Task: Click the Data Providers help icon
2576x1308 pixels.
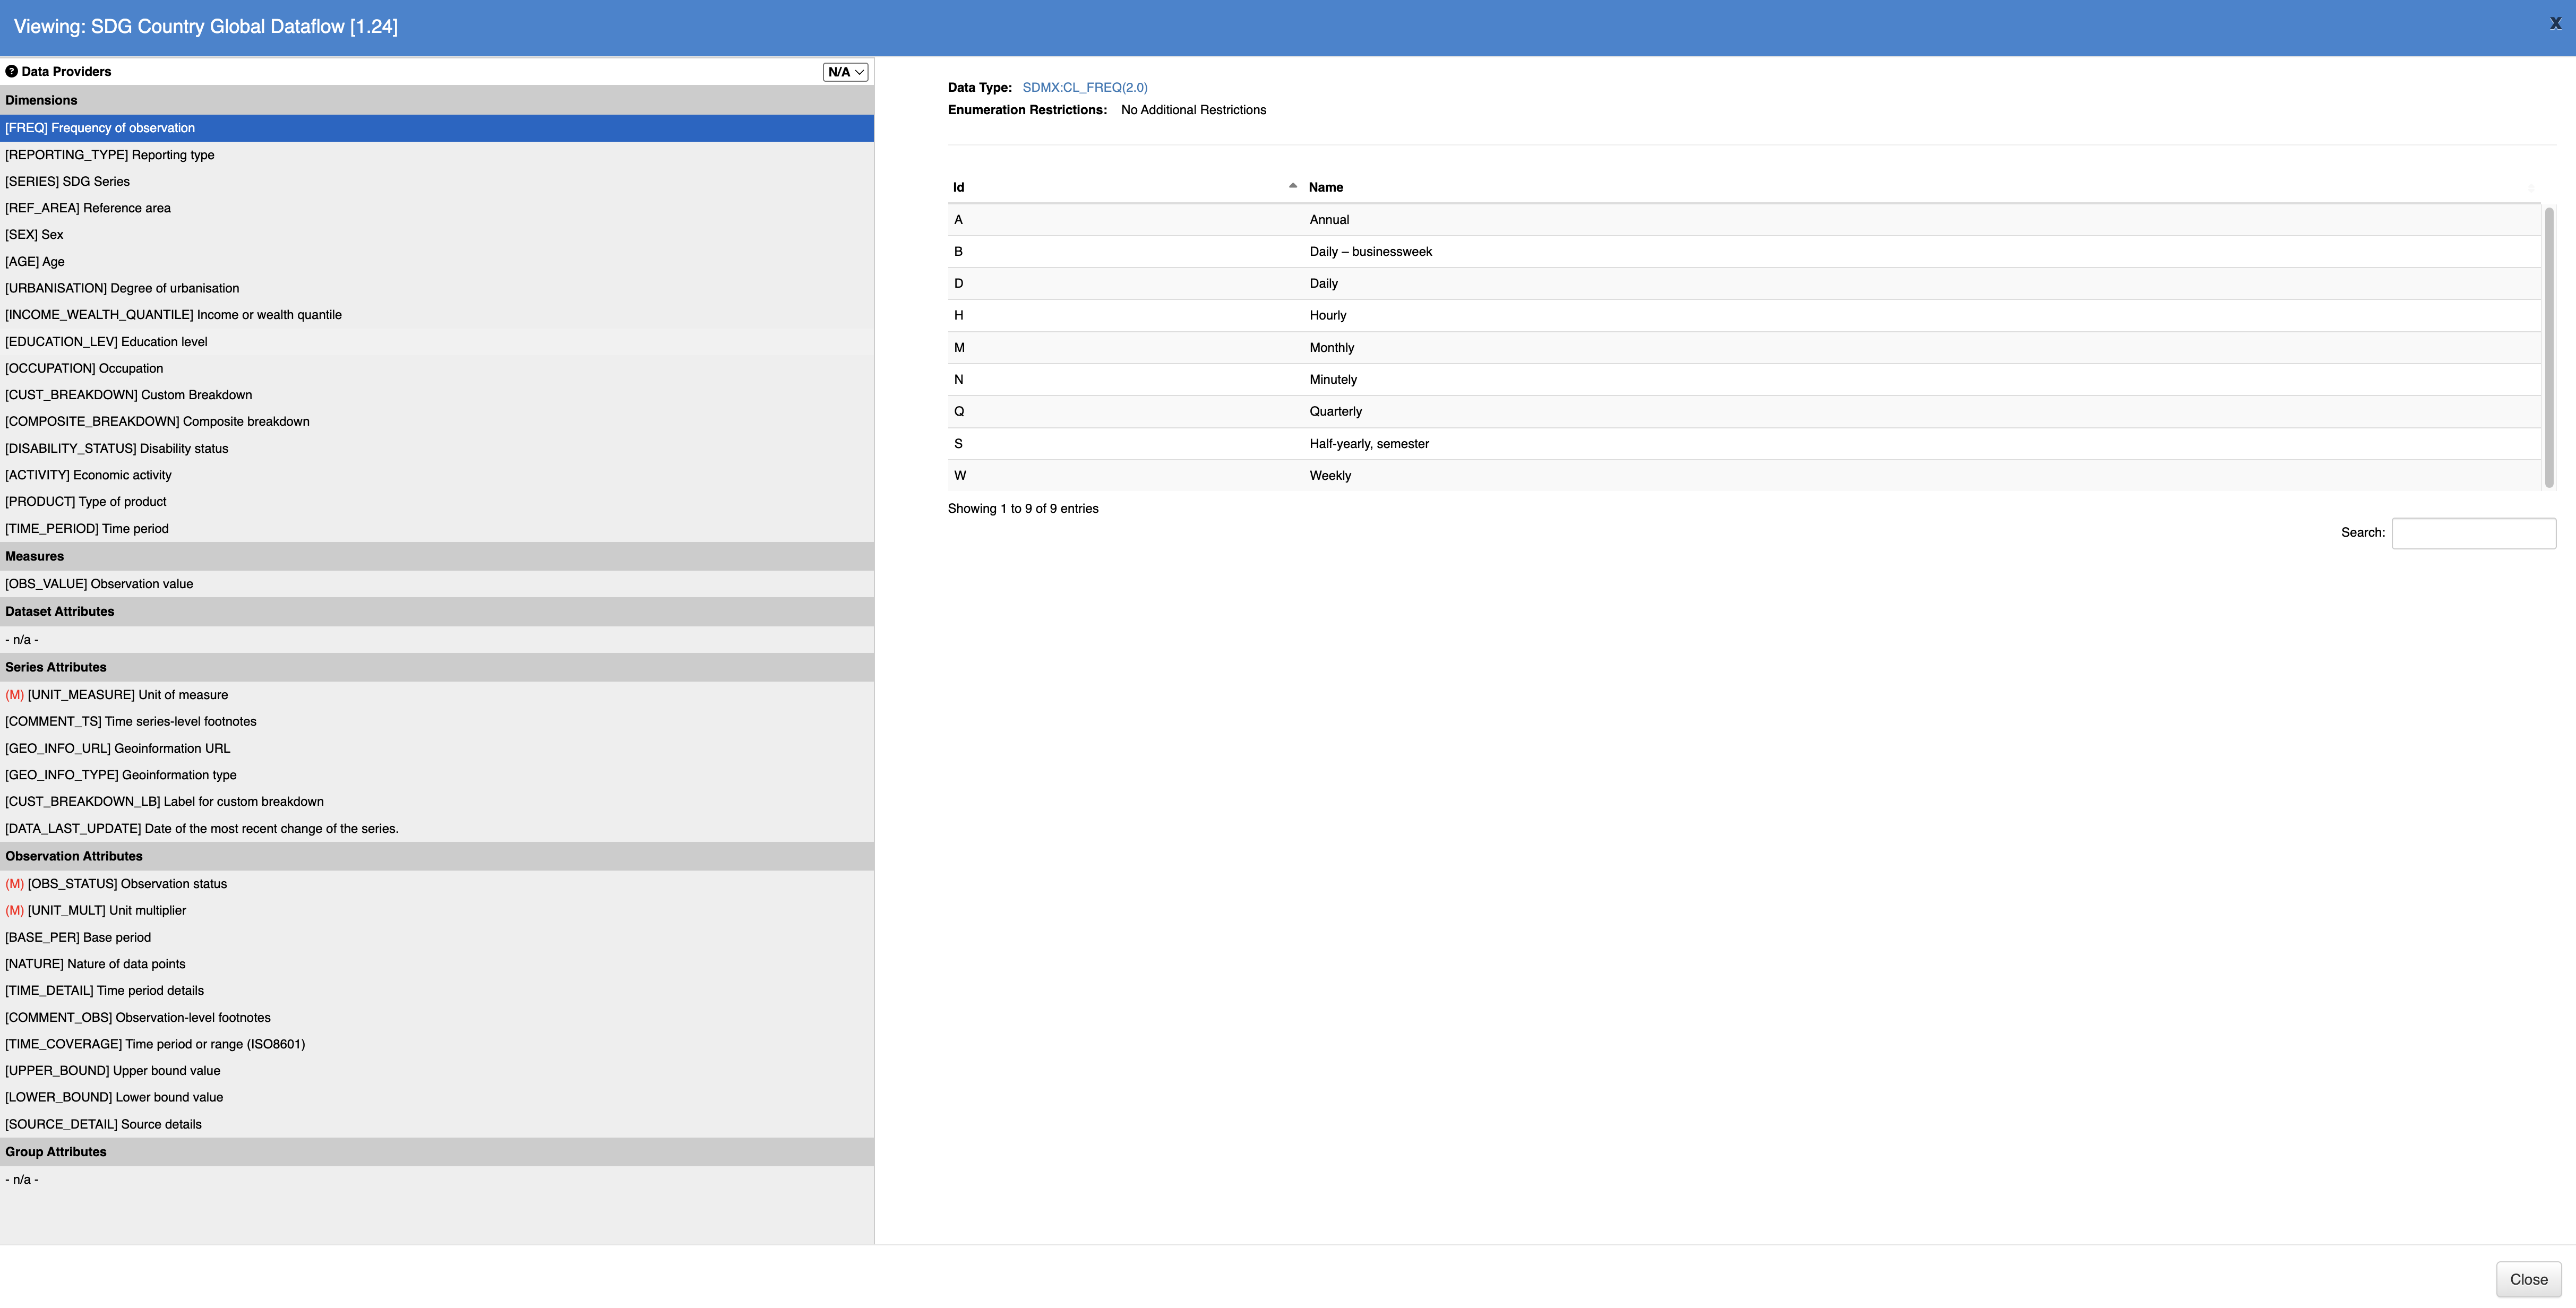Action: tap(12, 71)
